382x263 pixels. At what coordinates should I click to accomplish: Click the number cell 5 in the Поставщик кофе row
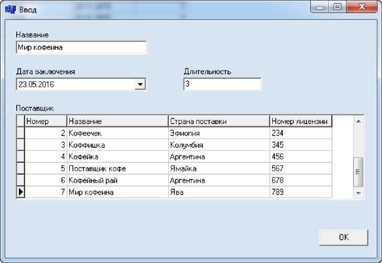click(46, 168)
